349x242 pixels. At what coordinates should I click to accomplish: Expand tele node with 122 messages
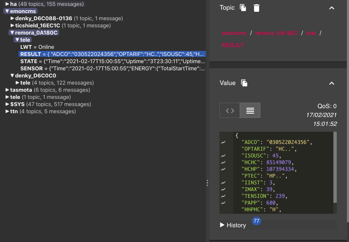(17, 83)
